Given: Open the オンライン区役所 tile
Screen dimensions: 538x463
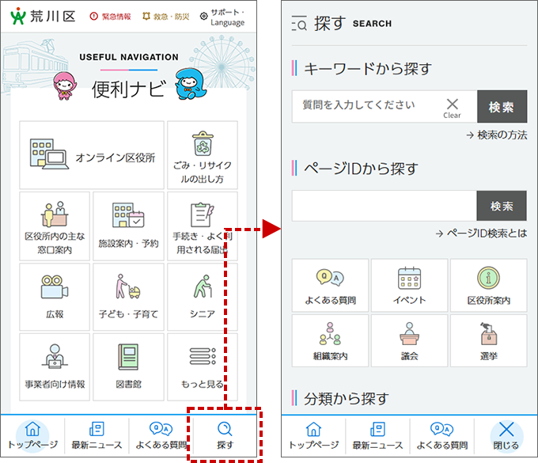Looking at the screenshot, I should tap(92, 155).
